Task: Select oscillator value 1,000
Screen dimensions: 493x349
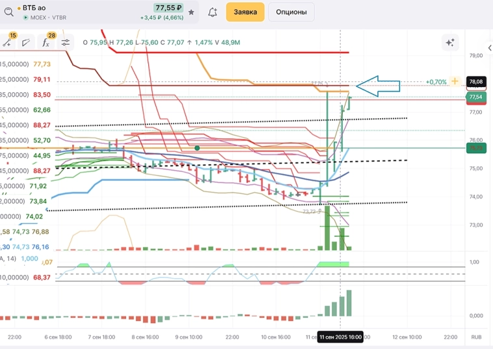Action: [x=29, y=259]
